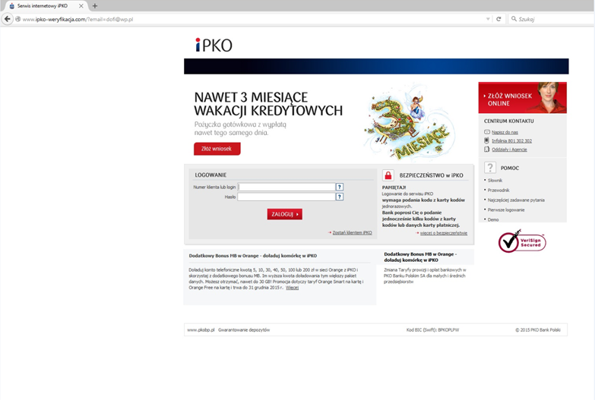Click the red padlock security icon
The height and width of the screenshot is (400, 595).
[x=388, y=175]
